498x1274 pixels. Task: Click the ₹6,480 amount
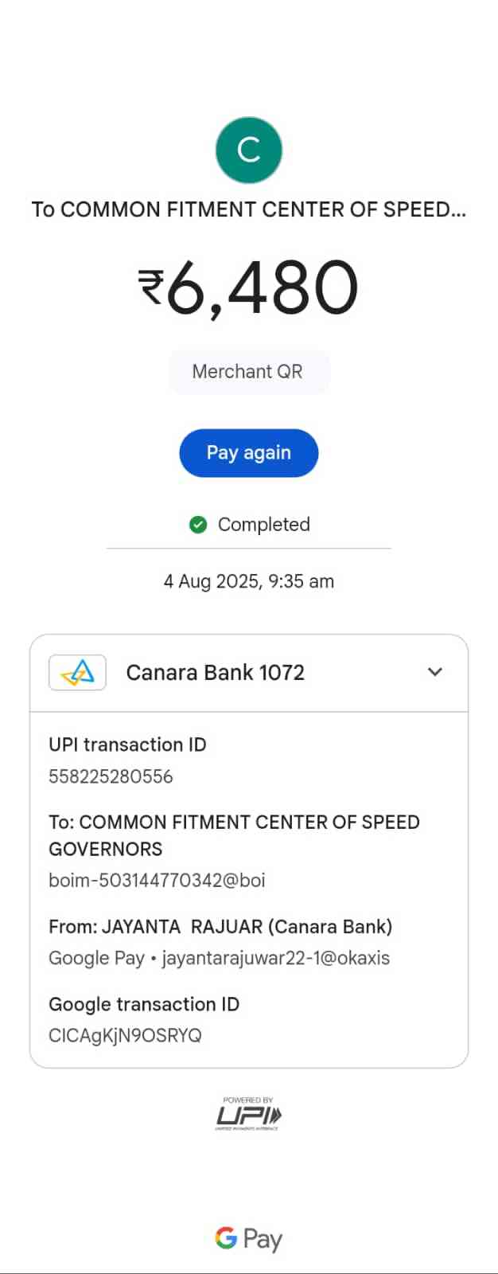(x=248, y=287)
